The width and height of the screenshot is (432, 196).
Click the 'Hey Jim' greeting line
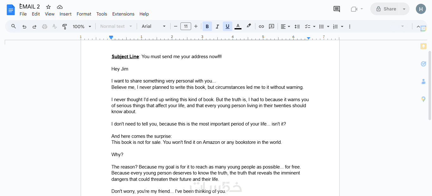pos(120,69)
